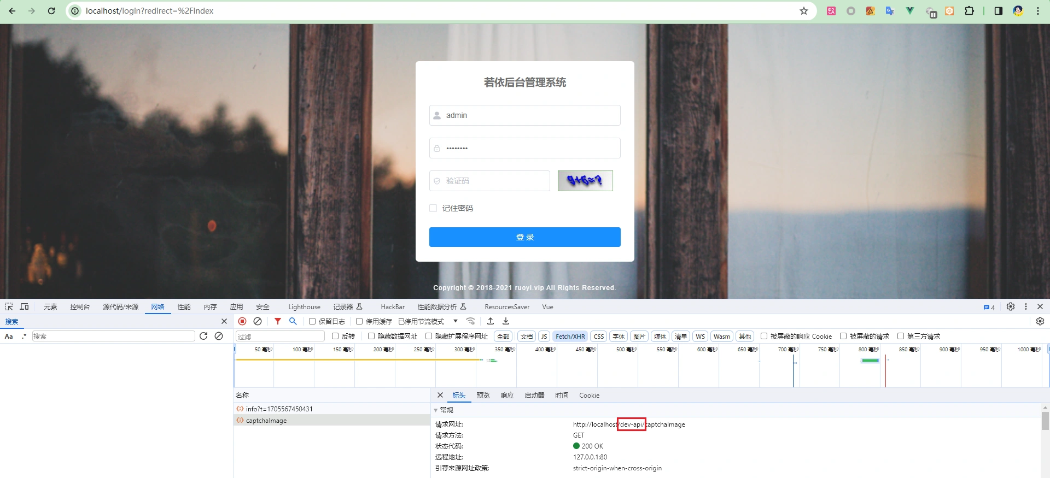The width and height of the screenshot is (1050, 478).
Task: Enable 保留日志 checkbox
Action: tap(312, 321)
